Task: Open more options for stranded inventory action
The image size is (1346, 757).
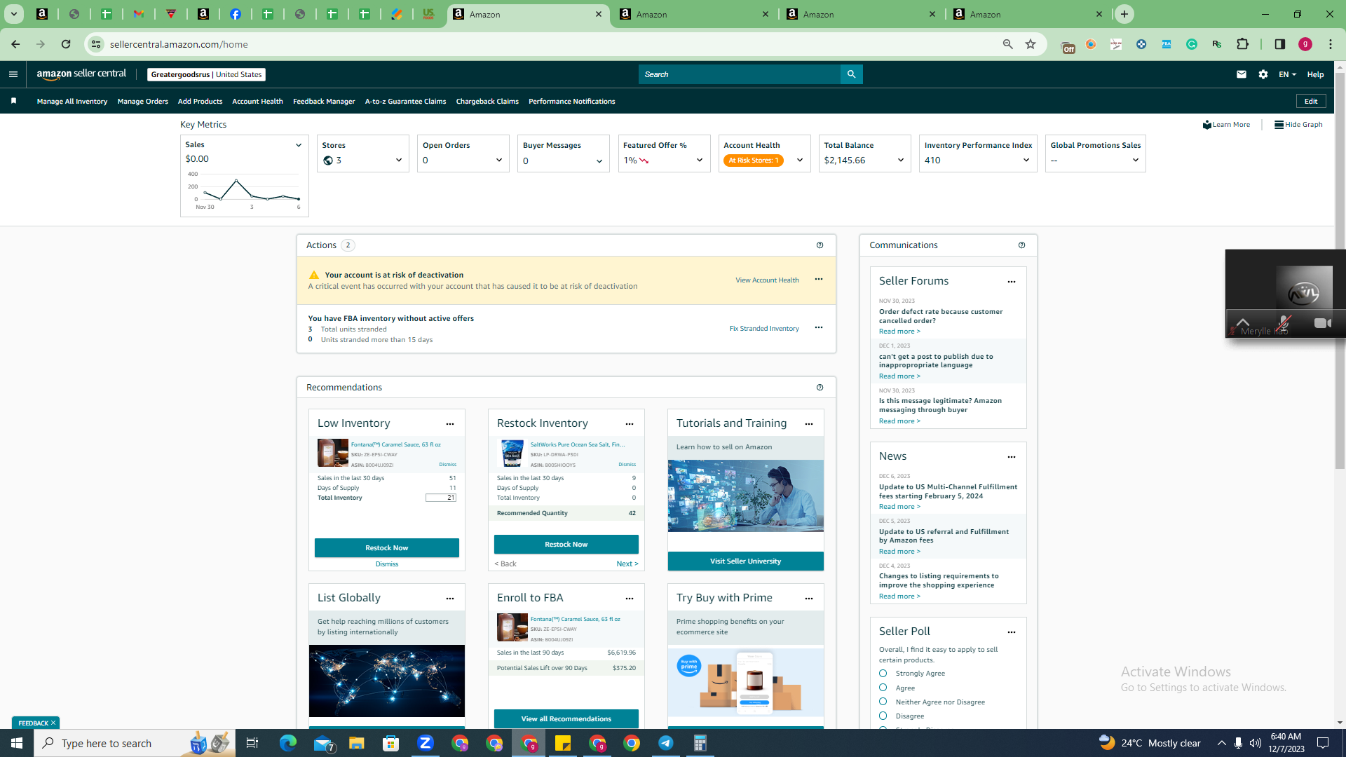Action: [x=818, y=327]
